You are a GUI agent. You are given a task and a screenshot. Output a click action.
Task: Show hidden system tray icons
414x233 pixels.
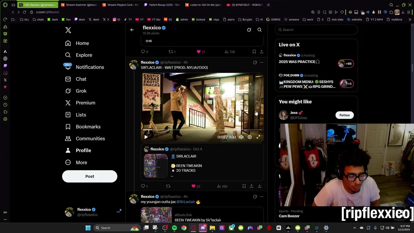click(x=354, y=228)
